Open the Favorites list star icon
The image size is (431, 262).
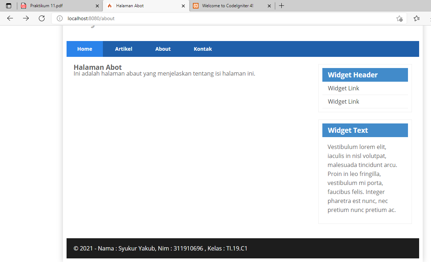416,18
